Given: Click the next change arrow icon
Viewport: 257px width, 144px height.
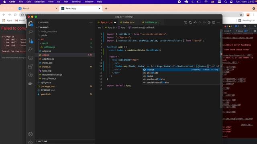Looking at the screenshot, I should [x=204, y=22].
